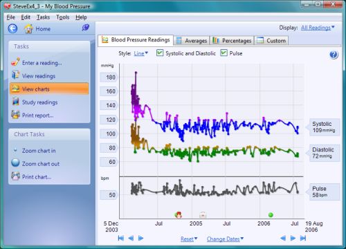Toggle the Pulse checkbox
The height and width of the screenshot is (249, 346).
pyautogui.click(x=224, y=53)
